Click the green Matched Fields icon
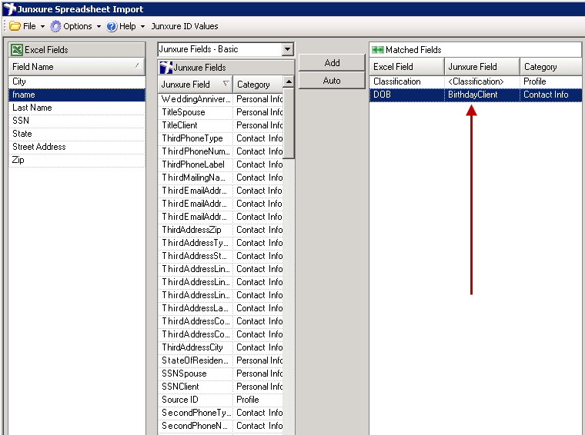Image resolution: width=585 pixels, height=435 pixels. point(378,49)
